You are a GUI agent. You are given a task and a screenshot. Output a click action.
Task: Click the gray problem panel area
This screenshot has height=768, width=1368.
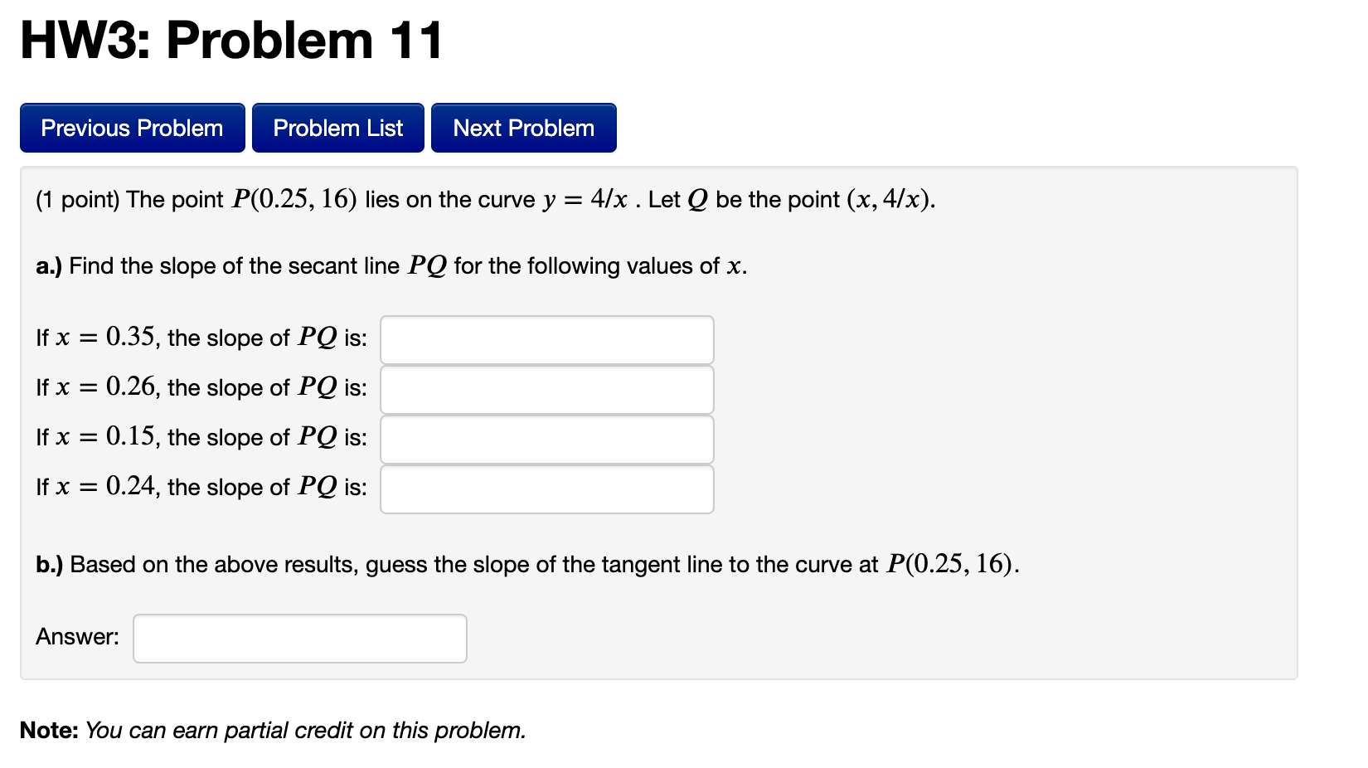(x=995, y=415)
